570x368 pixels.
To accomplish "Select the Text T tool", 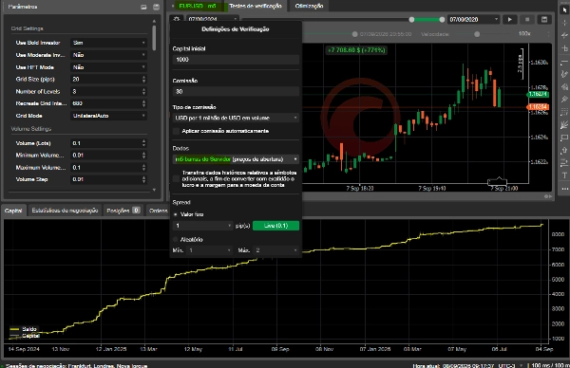I will click(x=564, y=175).
